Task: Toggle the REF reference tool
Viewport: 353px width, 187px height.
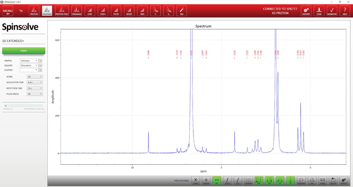Action: [x=217, y=181]
